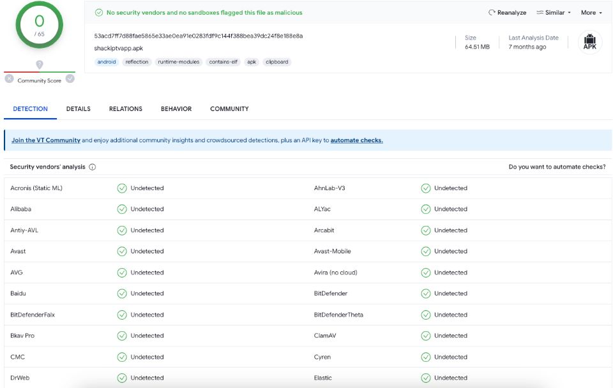
Task: Click the Bkav Pro undetected check icon
Action: tap(122, 336)
